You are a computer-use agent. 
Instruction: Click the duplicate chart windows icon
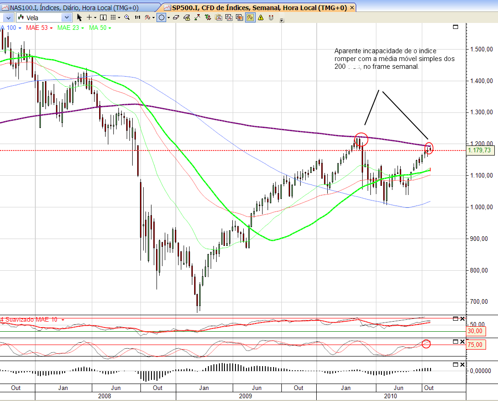[229, 17]
